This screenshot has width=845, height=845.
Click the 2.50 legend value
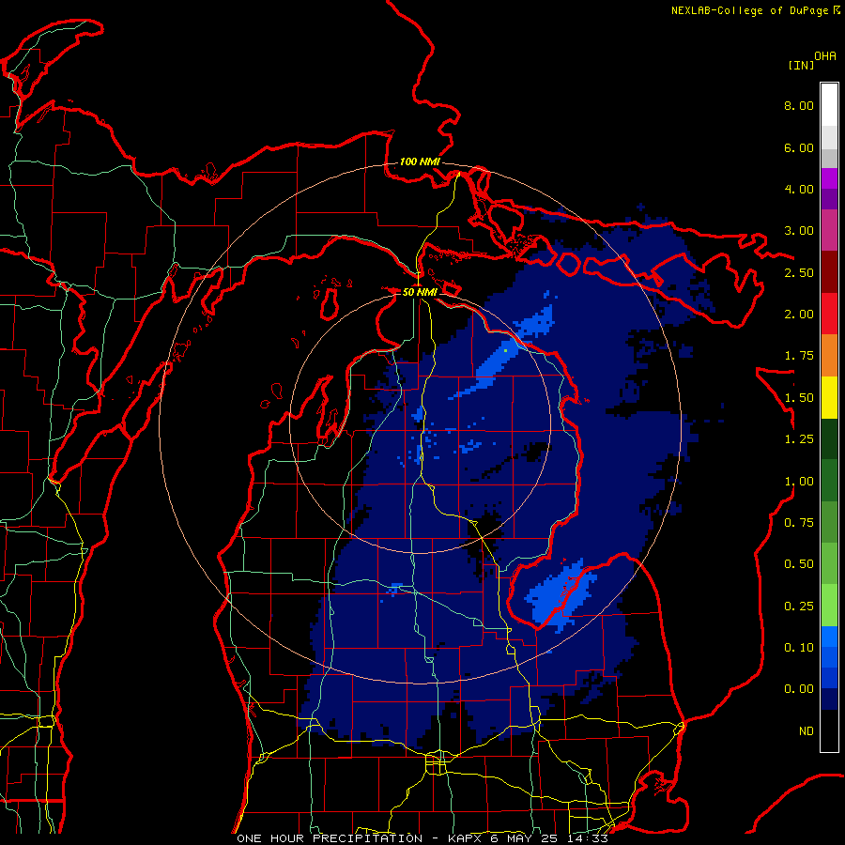pos(799,272)
